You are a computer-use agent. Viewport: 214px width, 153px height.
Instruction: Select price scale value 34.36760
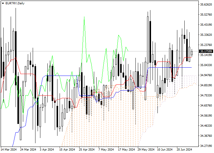click(x=206, y=136)
